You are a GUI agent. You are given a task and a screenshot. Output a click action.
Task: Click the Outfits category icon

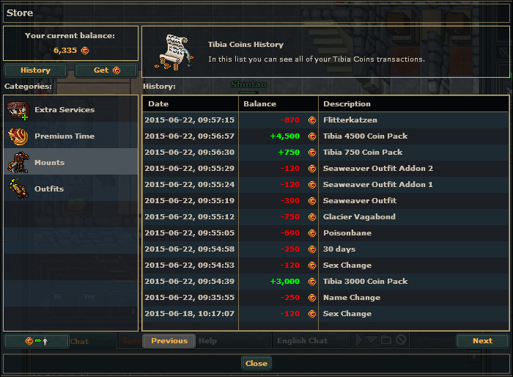pos(18,189)
